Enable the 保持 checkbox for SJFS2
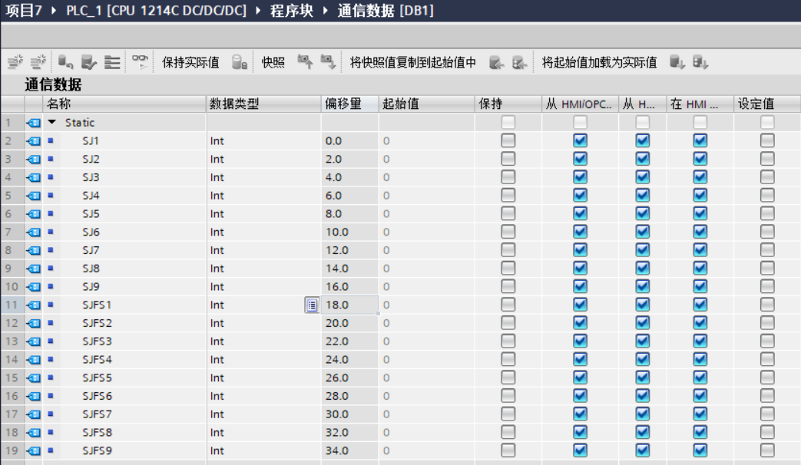Image resolution: width=801 pixels, height=465 pixels. click(508, 322)
